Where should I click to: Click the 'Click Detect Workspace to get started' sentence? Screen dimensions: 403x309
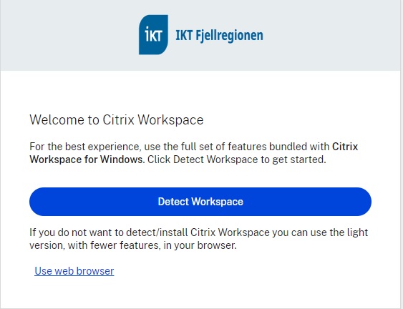(236, 160)
